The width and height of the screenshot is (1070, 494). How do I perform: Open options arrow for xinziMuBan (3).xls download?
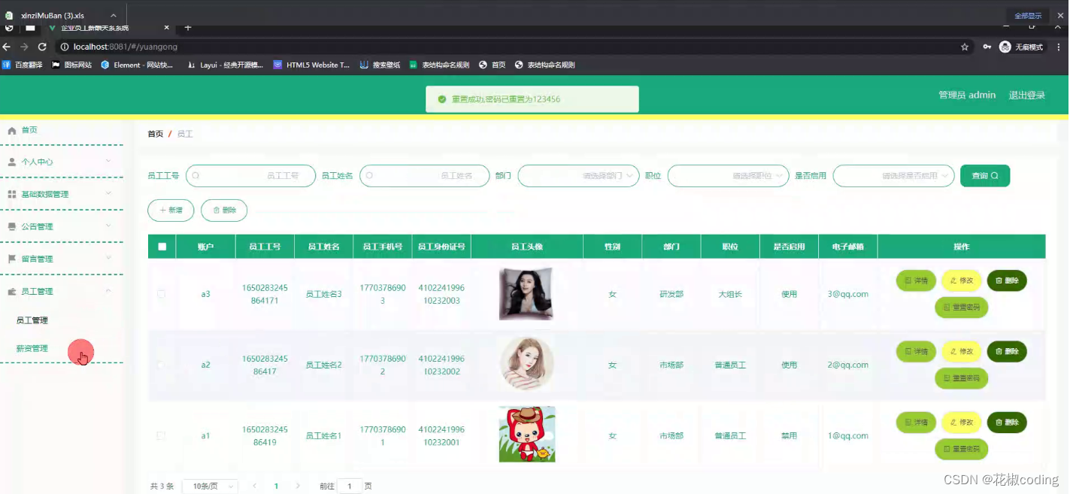pyautogui.click(x=114, y=15)
